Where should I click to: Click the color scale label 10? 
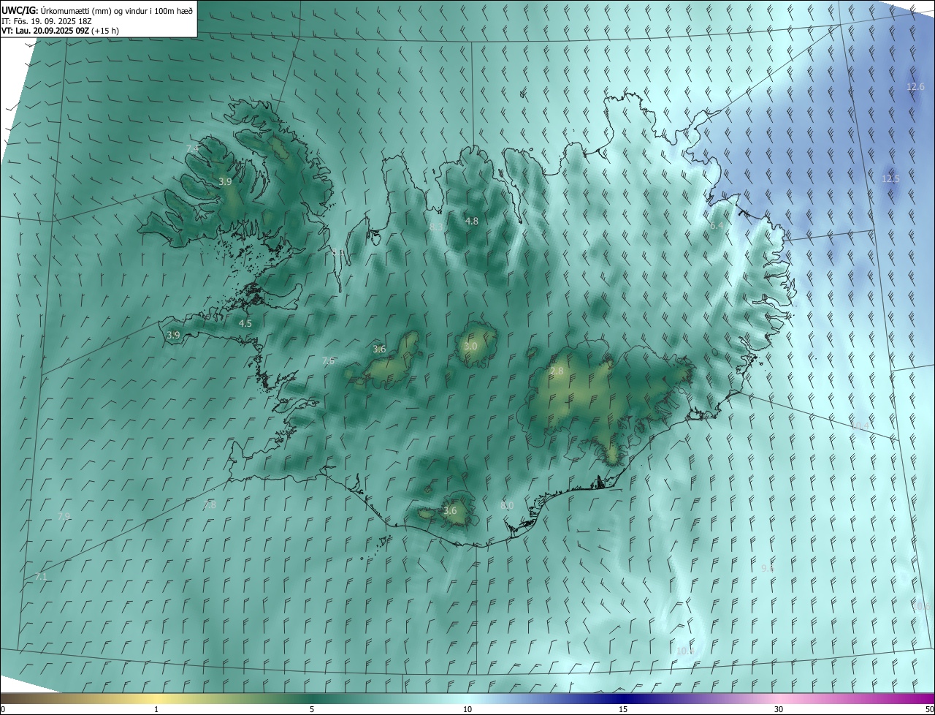click(467, 709)
